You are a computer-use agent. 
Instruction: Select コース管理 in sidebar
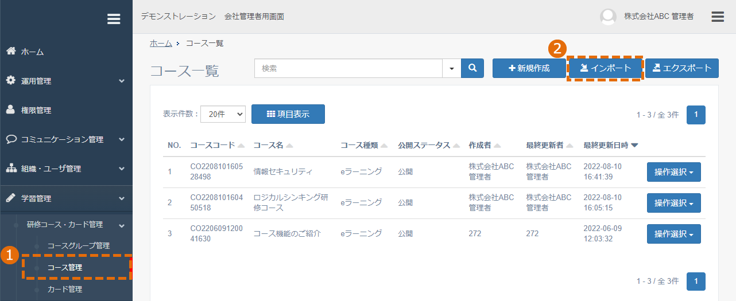tap(65, 267)
